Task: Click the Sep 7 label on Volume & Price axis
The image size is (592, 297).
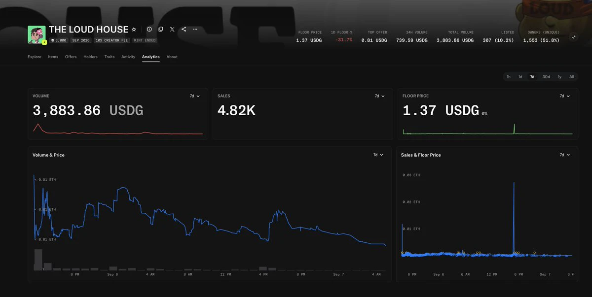Action: (339, 274)
